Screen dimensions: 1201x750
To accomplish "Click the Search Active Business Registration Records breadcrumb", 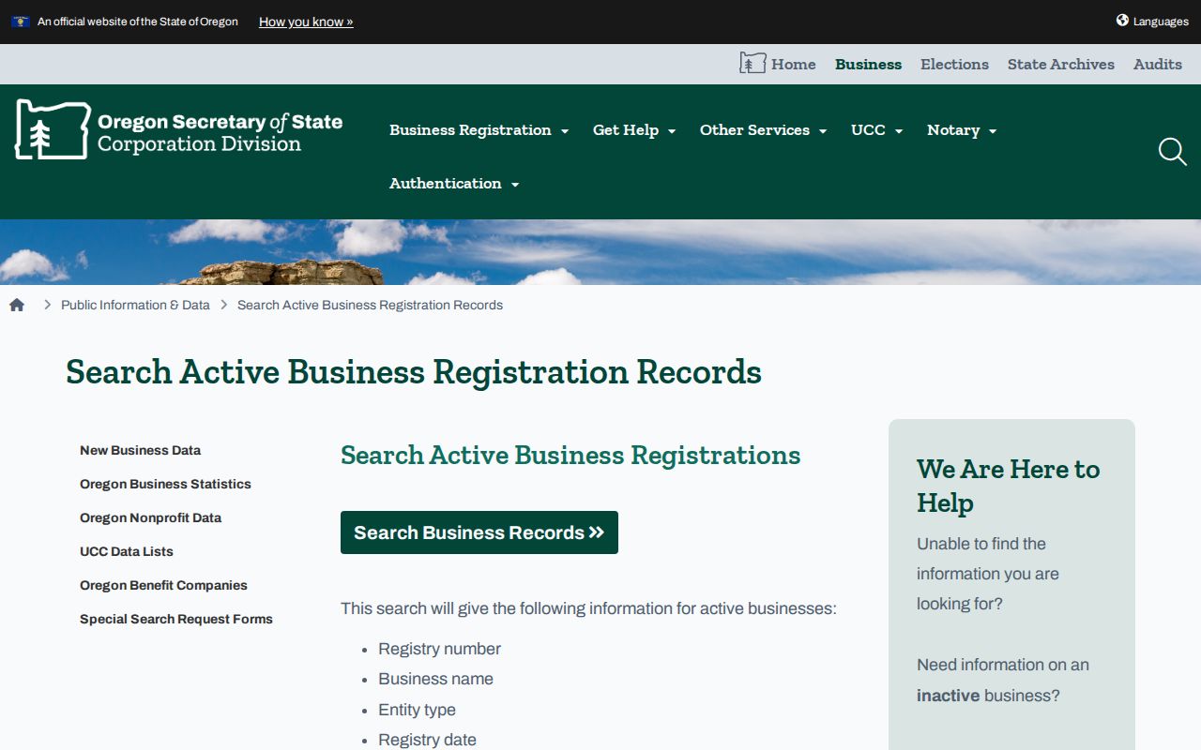I will 370,305.
